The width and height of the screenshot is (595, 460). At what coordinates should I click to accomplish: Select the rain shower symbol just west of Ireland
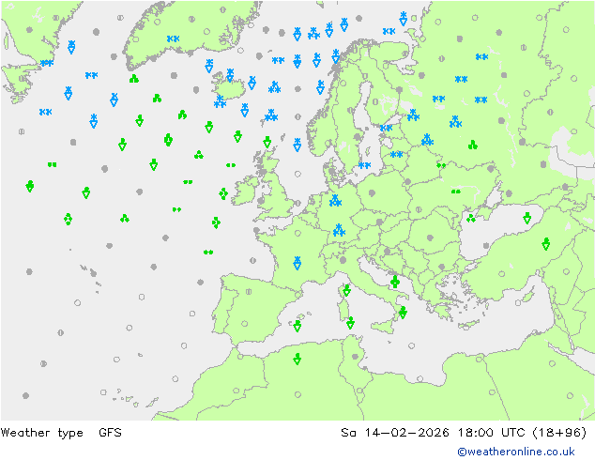(223, 194)
